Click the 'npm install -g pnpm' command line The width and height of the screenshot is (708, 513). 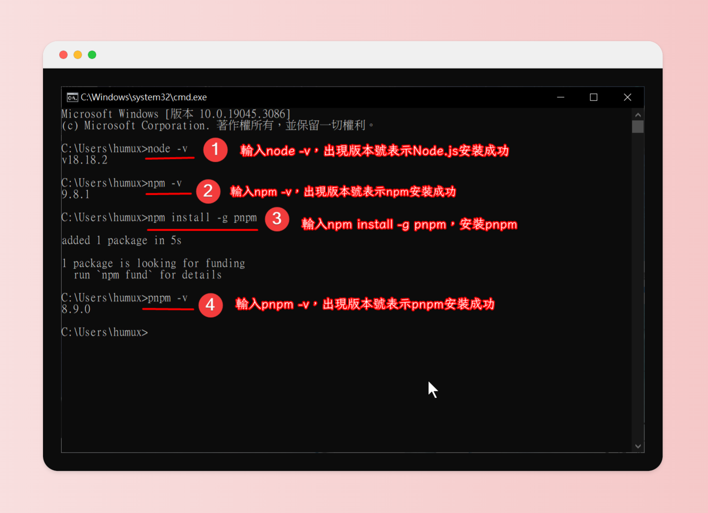click(x=159, y=217)
